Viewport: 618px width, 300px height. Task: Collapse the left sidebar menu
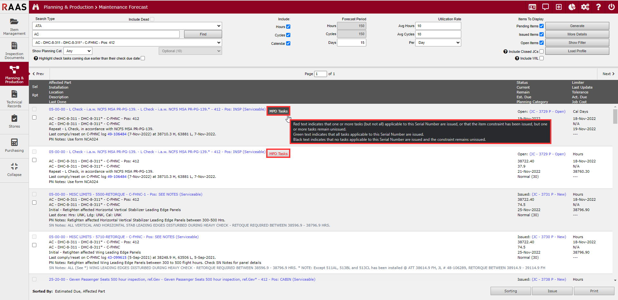(x=14, y=169)
